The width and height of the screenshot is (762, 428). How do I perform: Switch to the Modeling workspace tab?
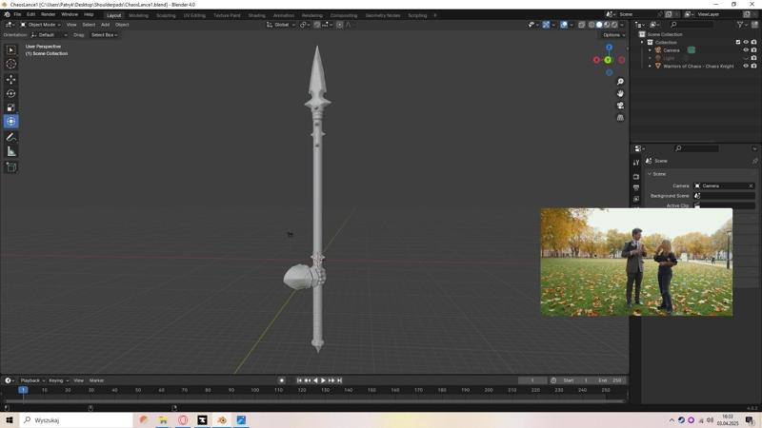138,15
